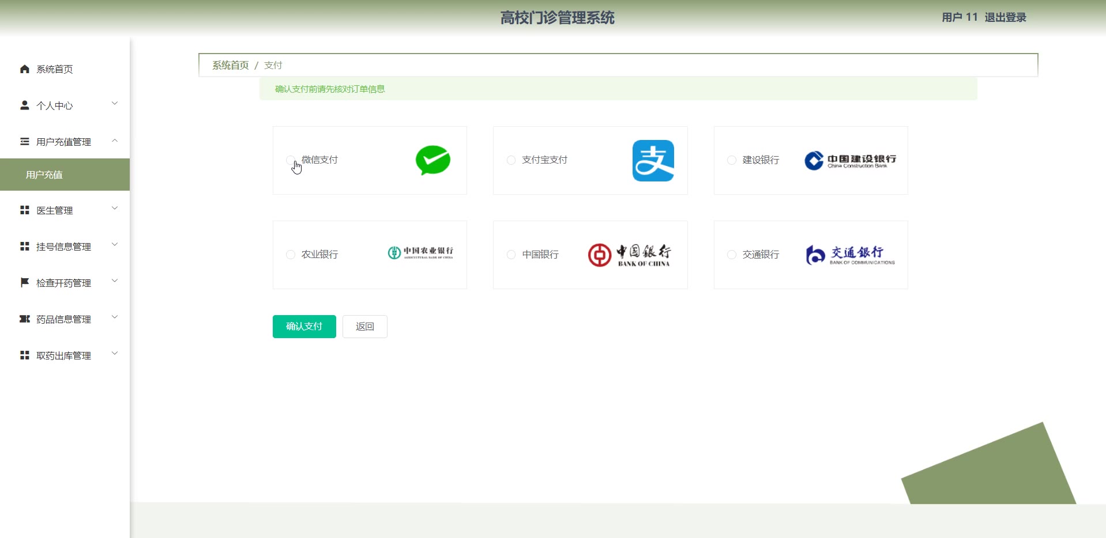
Task: Open the 挂号信息管理 sidebar menu
Action: (65, 247)
